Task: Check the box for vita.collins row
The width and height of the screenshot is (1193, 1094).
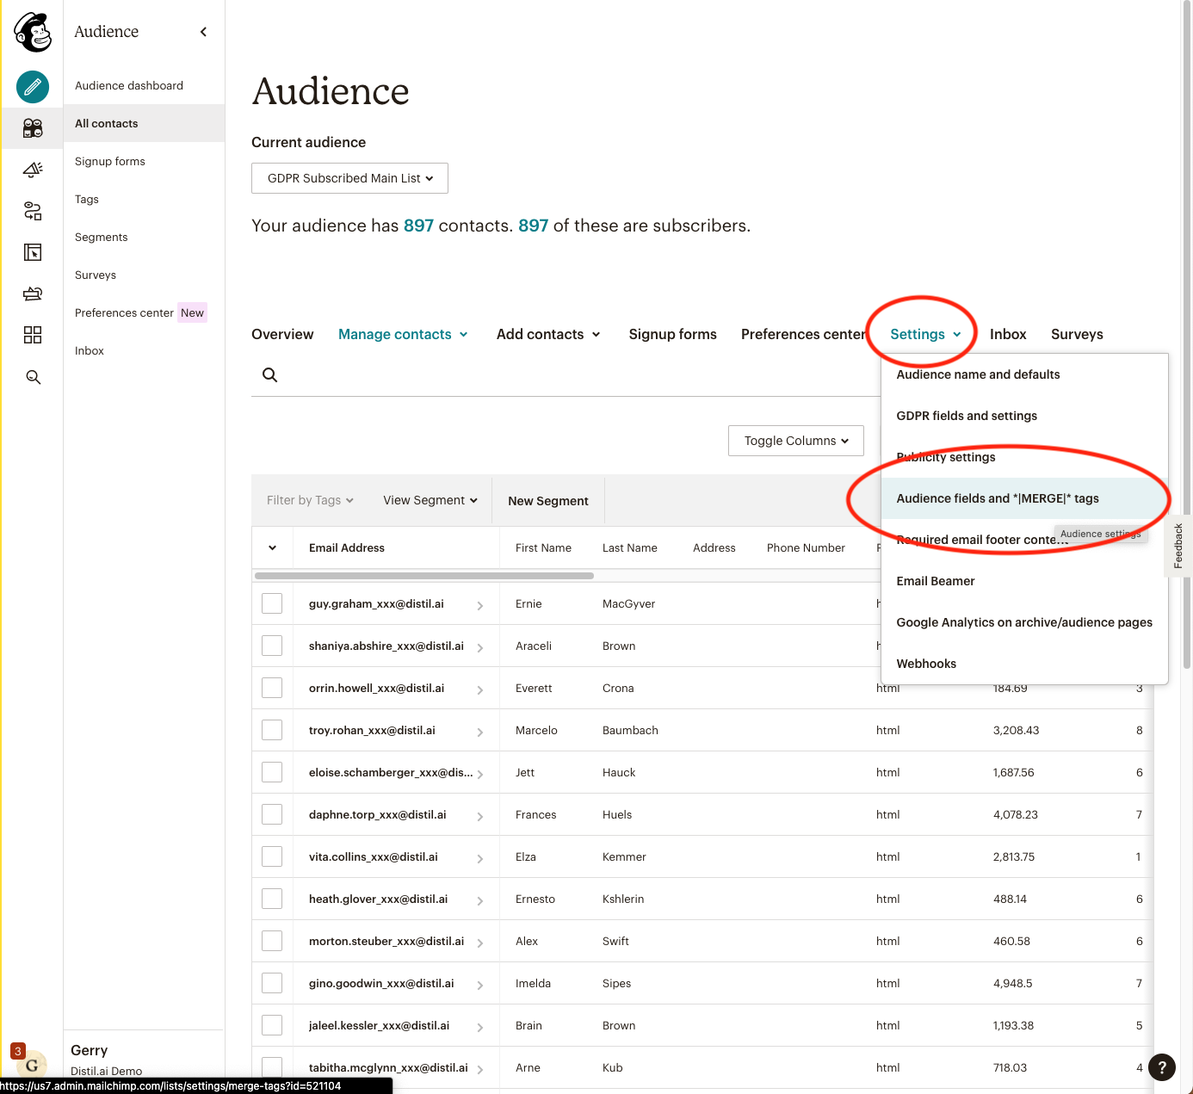Action: click(x=272, y=856)
